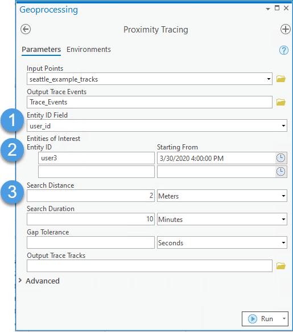Open the Seconds unit dropdown
The height and width of the screenshot is (332, 293).
[x=283, y=242]
